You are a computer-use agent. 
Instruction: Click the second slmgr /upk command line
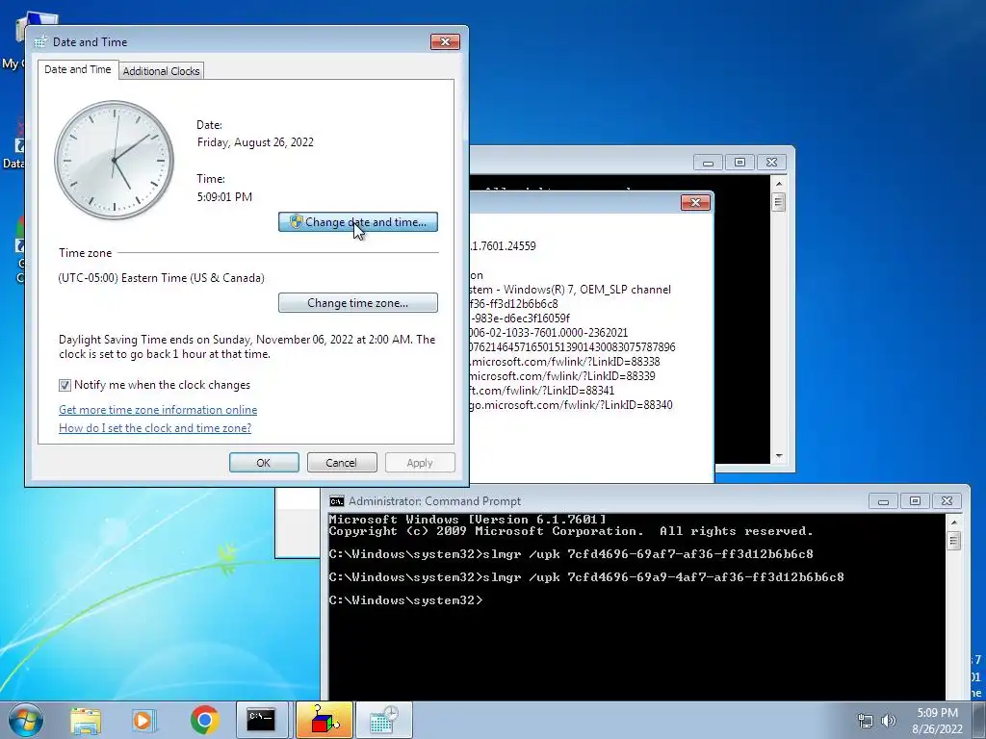tap(586, 577)
